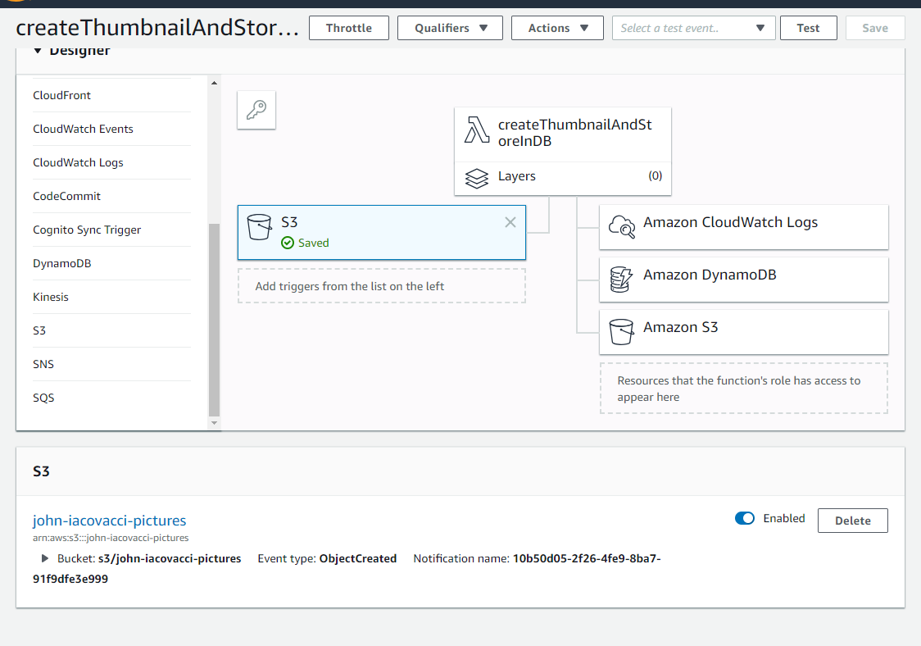Click the key permissions icon
921x646 pixels.
pos(256,110)
